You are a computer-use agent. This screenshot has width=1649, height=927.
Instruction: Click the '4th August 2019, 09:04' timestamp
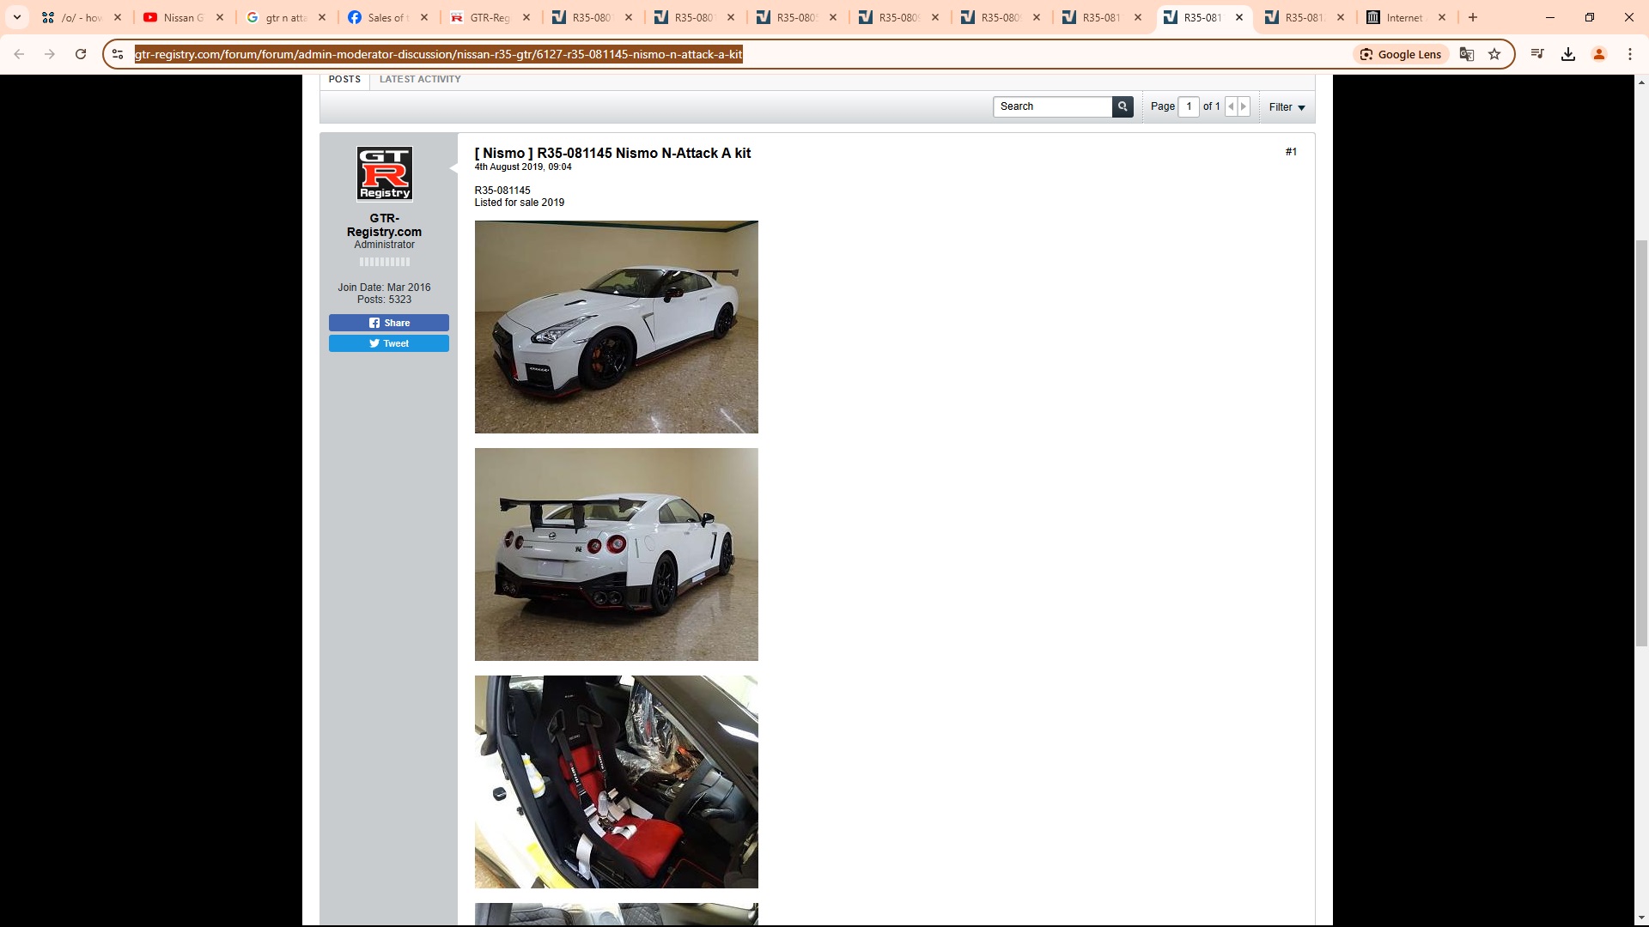click(523, 167)
